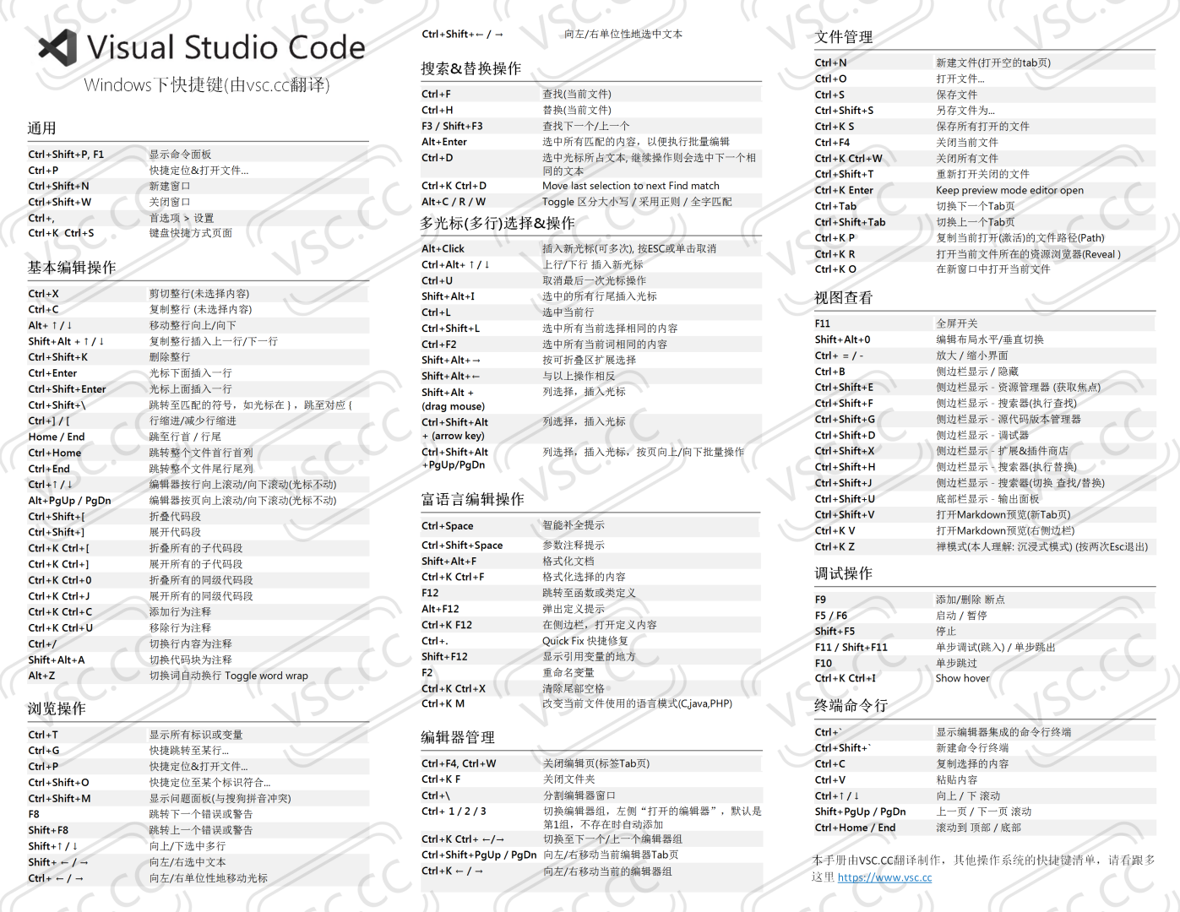Click the "富语言编辑操作" section heading
1180x912 pixels.
click(x=473, y=499)
